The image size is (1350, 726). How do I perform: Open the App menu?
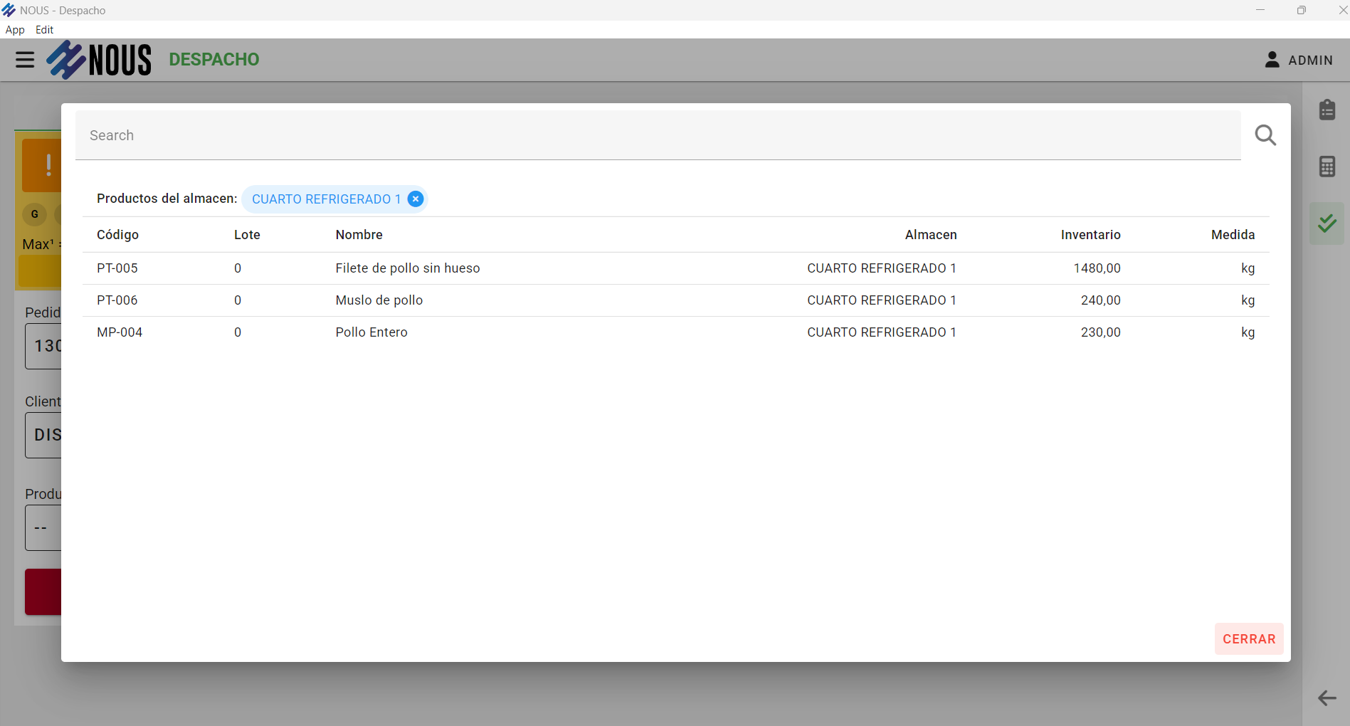[15, 30]
